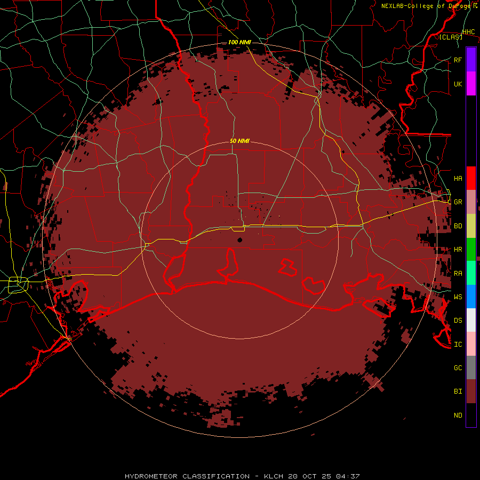Click the ND black legend swatch

[x=471, y=415]
